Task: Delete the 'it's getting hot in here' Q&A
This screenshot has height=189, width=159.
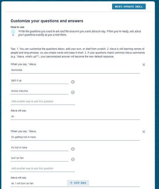Action: 144,132
